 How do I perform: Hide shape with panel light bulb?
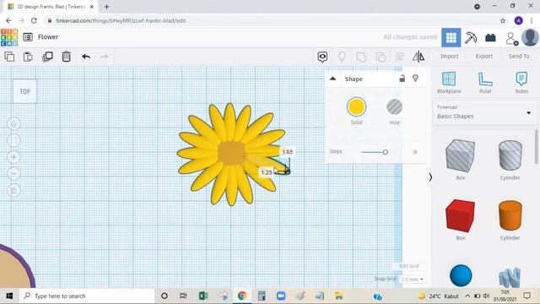[x=416, y=79]
